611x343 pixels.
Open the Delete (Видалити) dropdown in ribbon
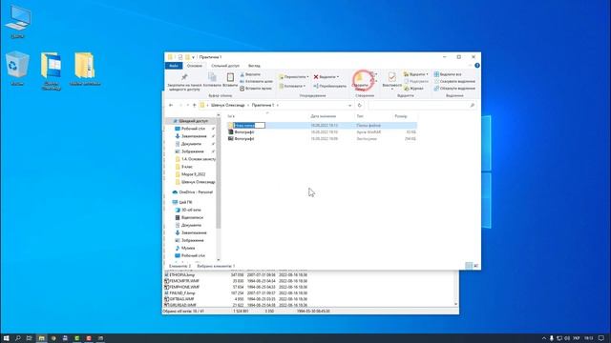327,77
